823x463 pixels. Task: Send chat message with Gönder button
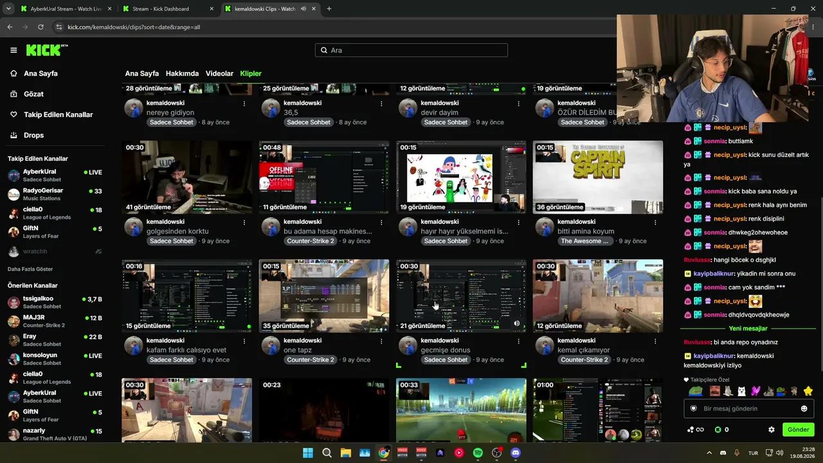pyautogui.click(x=799, y=430)
